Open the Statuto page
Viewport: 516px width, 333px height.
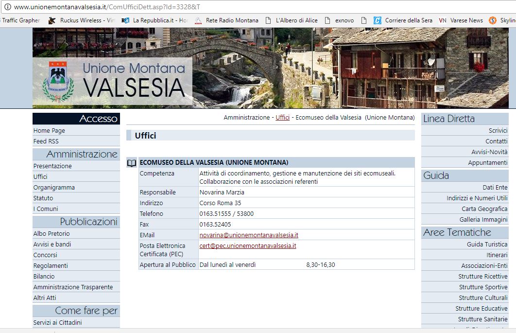[43, 198]
